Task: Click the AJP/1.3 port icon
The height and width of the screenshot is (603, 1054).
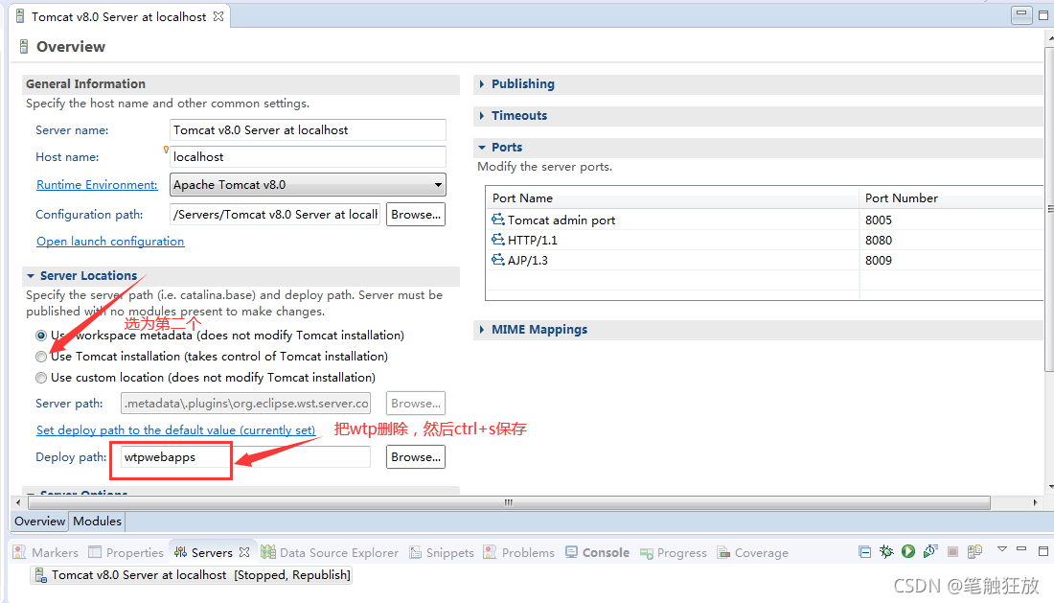Action: point(498,260)
